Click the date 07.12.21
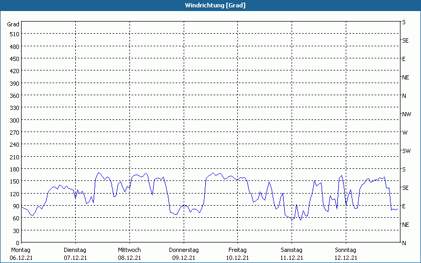Screen dimensions: 421x263 75,258
